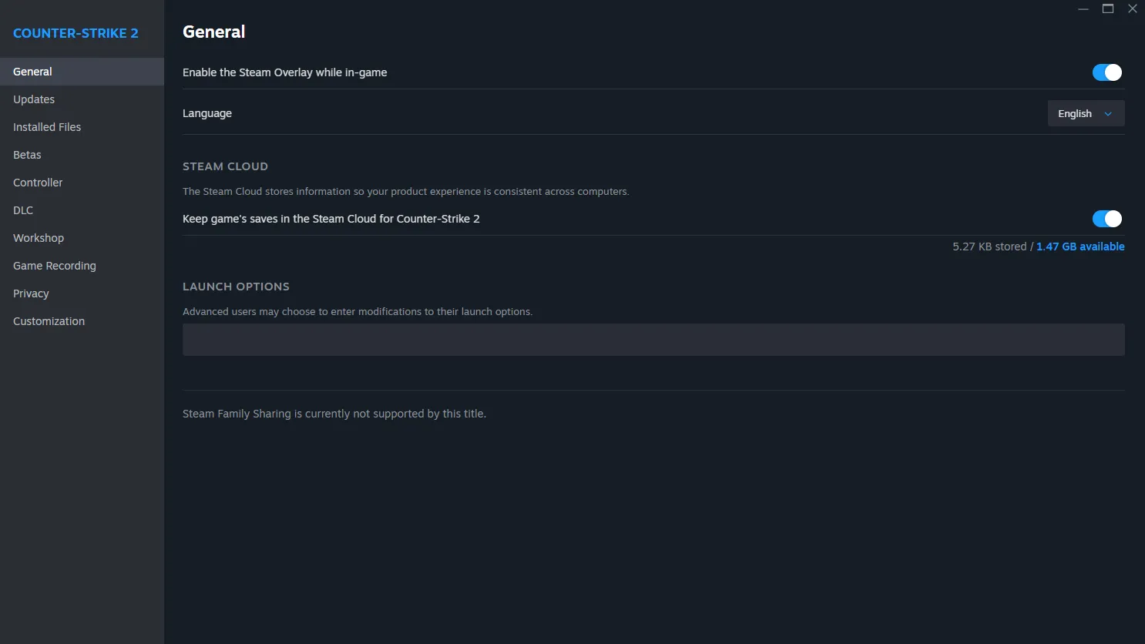
Task: Turn off Steam Cloud saves toggle
Action: pos(1106,219)
